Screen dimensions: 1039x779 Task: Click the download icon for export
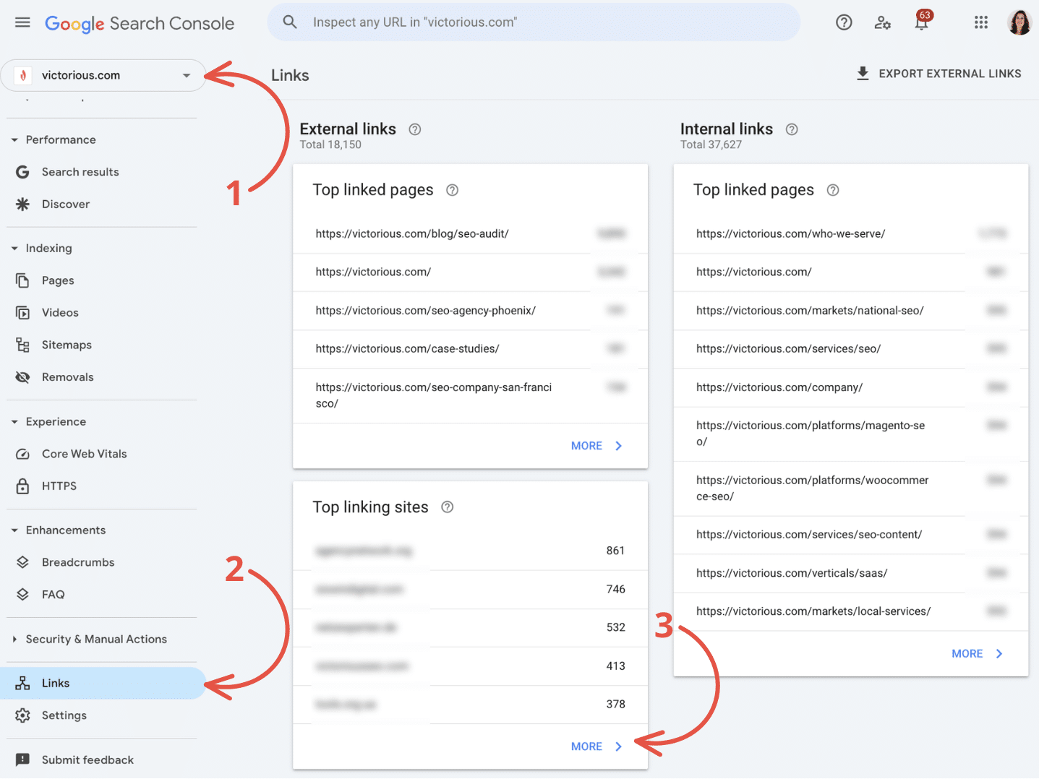point(863,74)
